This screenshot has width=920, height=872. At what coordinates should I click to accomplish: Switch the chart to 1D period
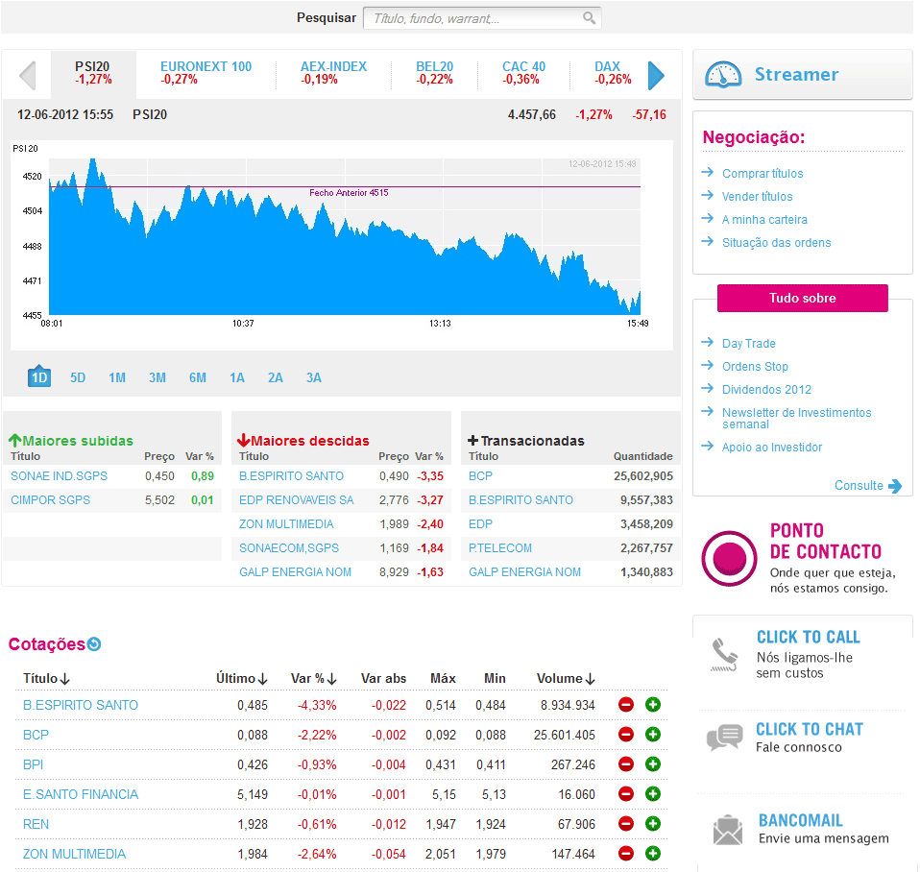click(x=39, y=376)
